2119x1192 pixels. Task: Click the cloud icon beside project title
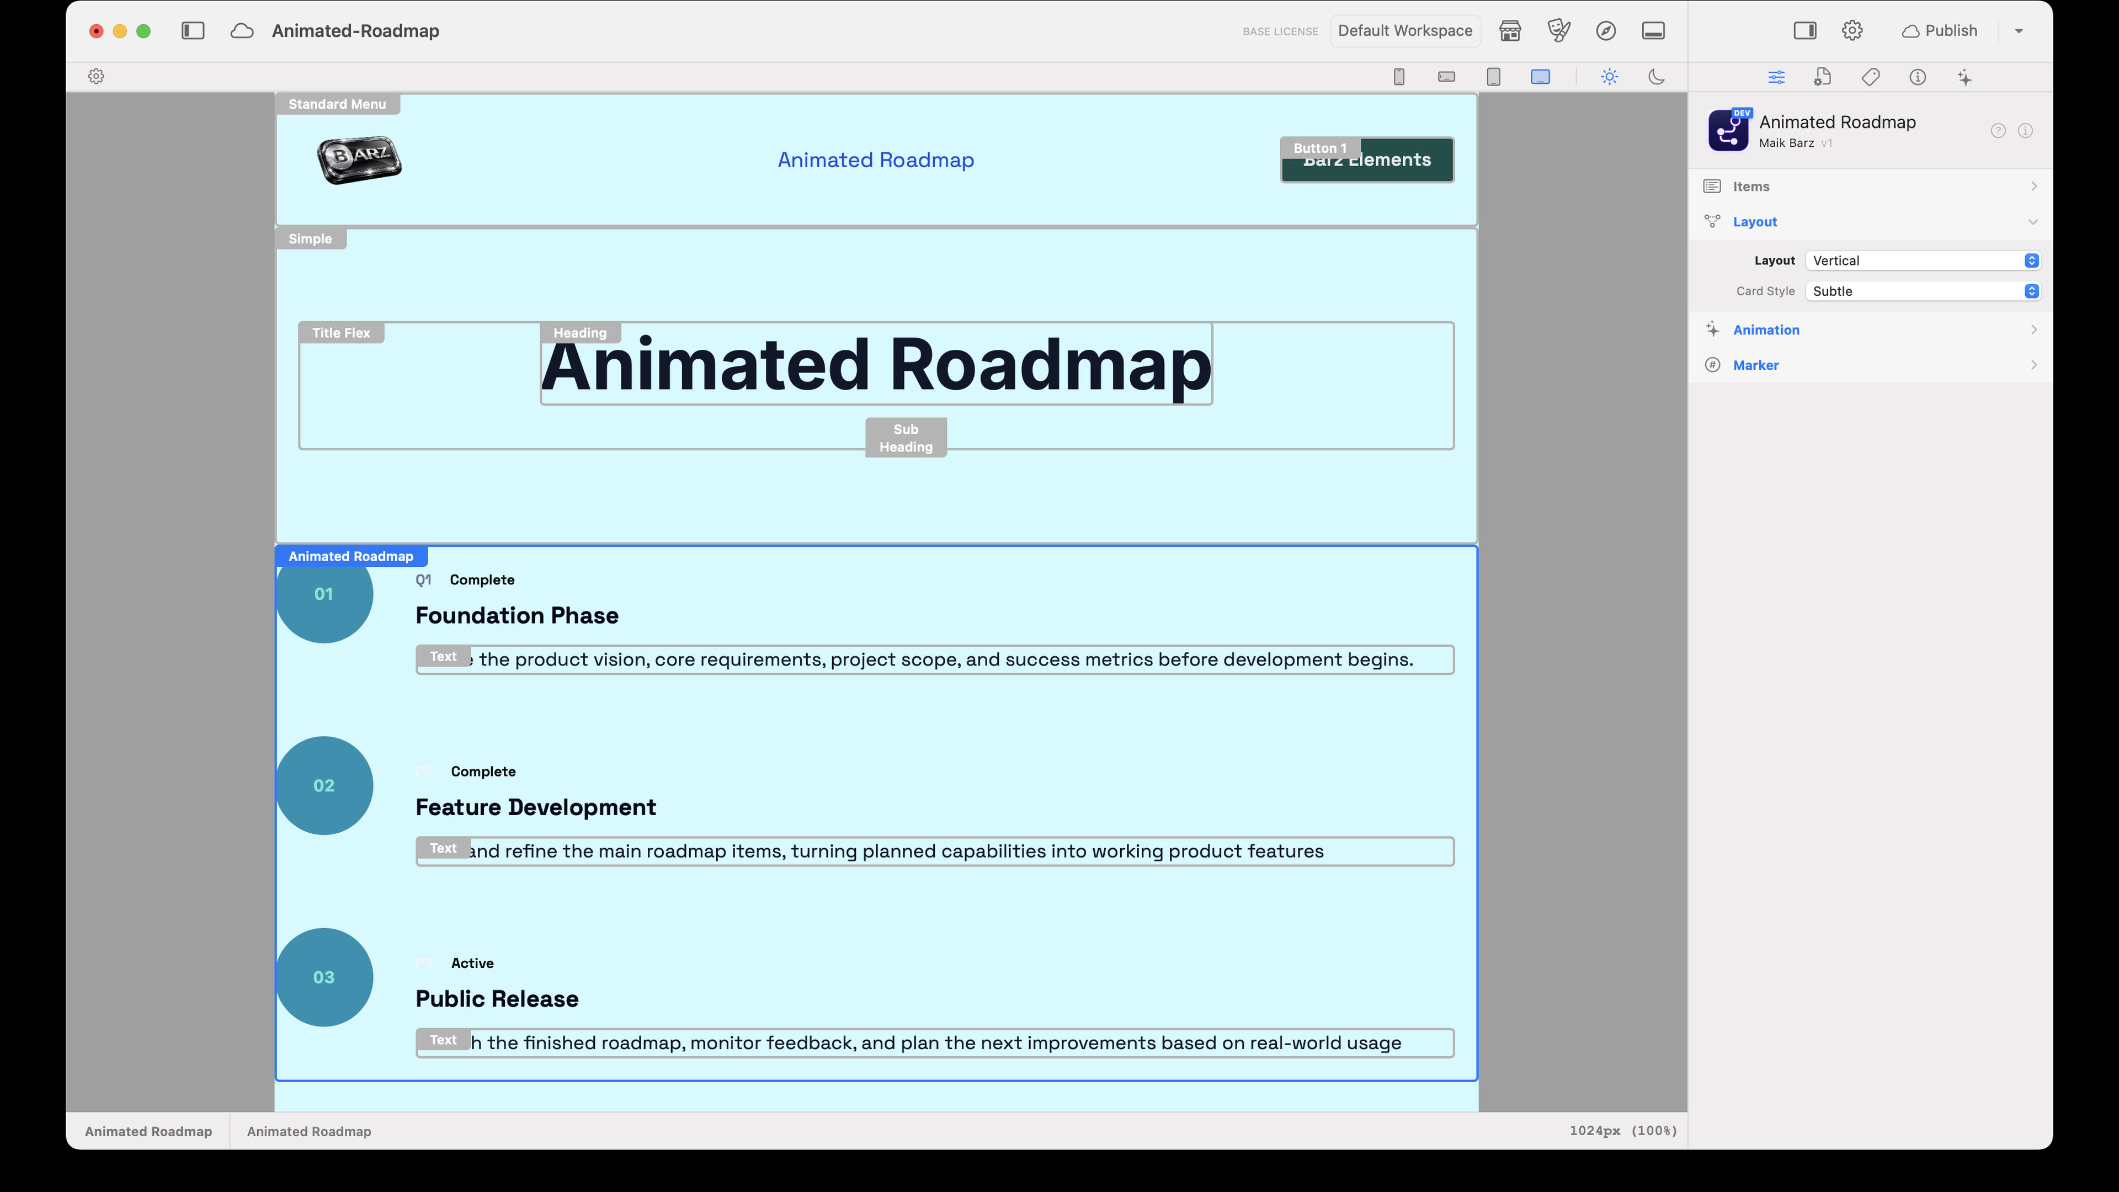[x=242, y=30]
